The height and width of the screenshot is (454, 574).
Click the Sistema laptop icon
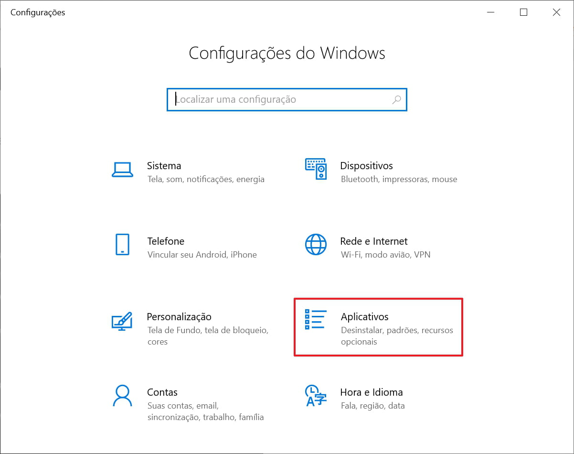coord(122,169)
